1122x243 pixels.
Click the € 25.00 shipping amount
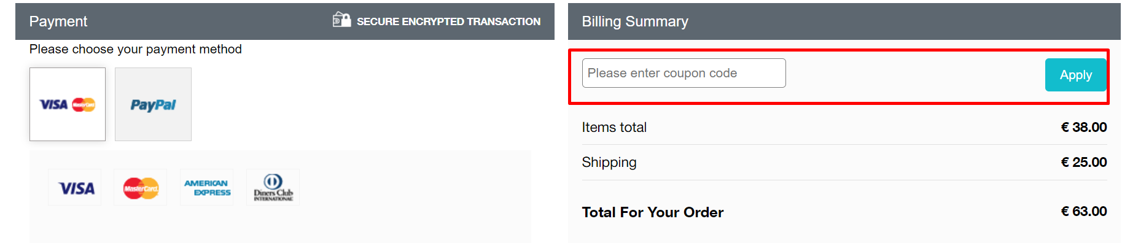click(x=1084, y=162)
